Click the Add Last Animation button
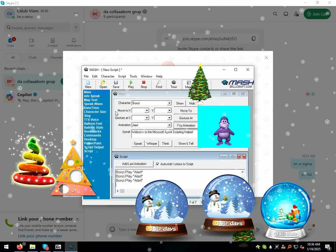 [x=134, y=164]
